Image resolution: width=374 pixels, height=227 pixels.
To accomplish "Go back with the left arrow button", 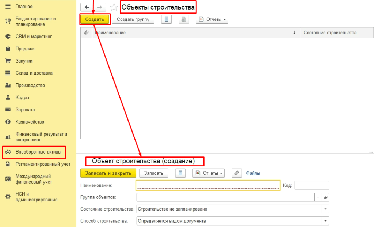I will point(87,7).
